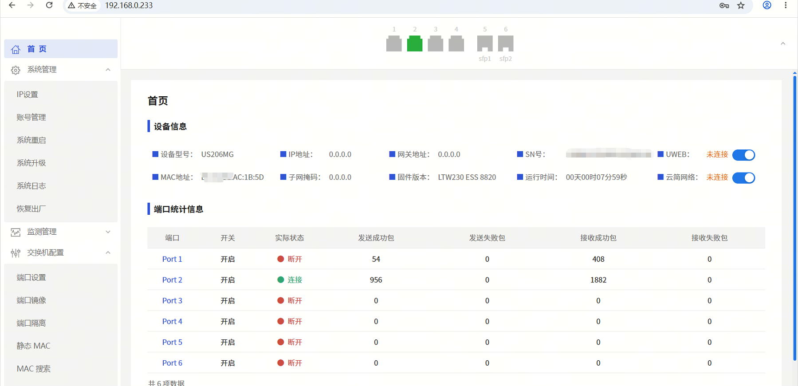Click the Port 5 link
The width and height of the screenshot is (798, 386).
tap(172, 343)
